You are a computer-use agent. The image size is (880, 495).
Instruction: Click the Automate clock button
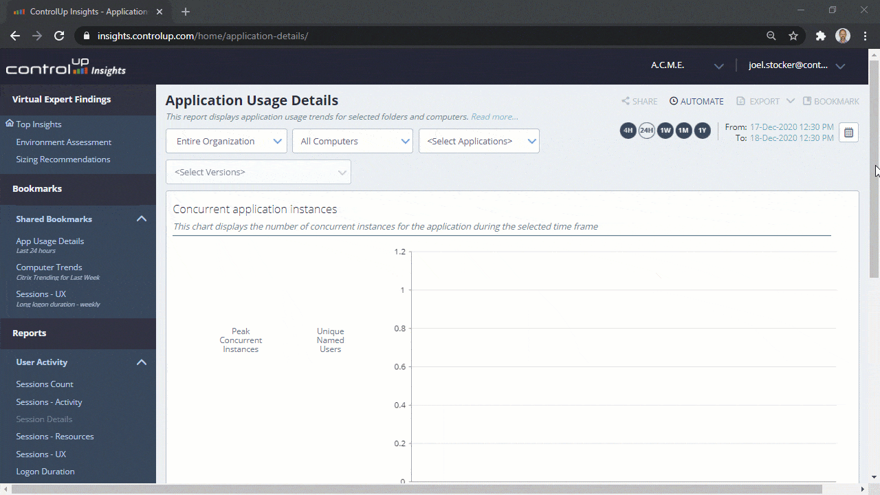[x=696, y=101]
